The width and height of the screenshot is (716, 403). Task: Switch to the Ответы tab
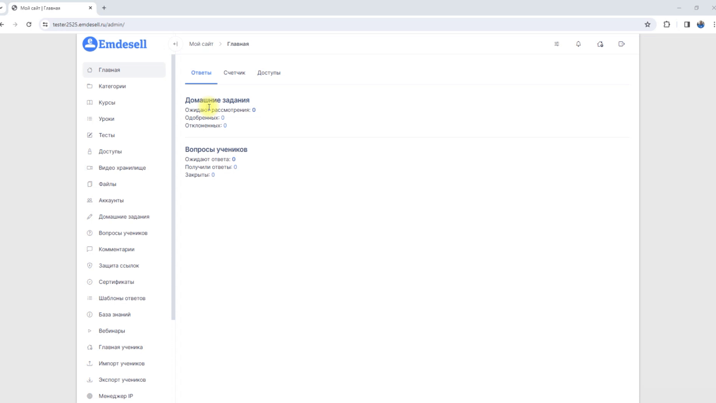tap(201, 73)
